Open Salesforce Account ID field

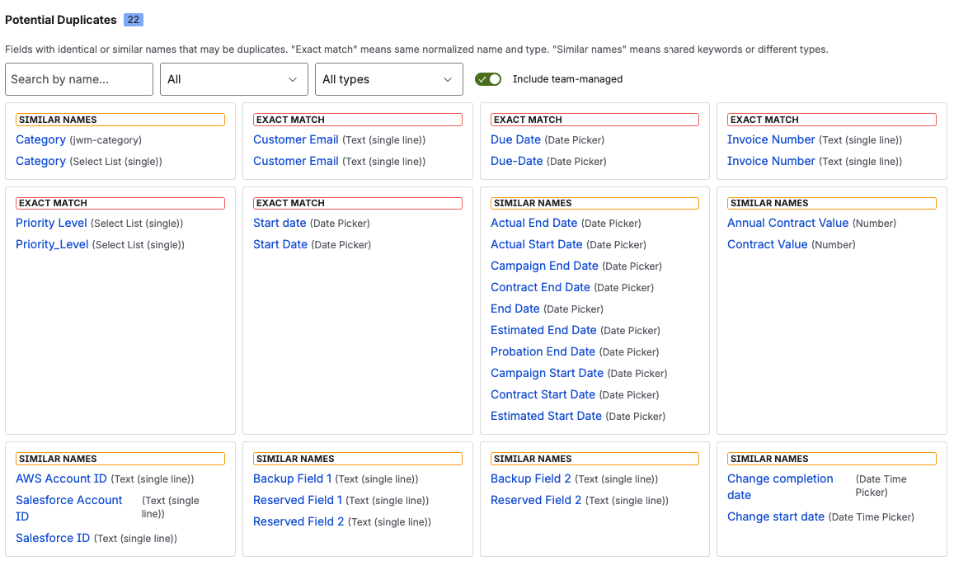tap(68, 508)
